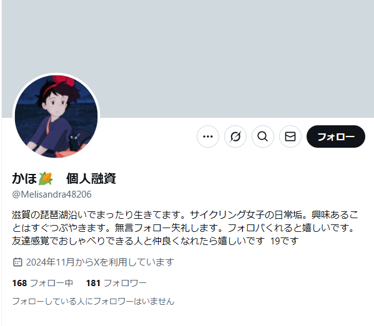Click the calendar icon beside join date
The image size is (374, 326).
click(17, 262)
